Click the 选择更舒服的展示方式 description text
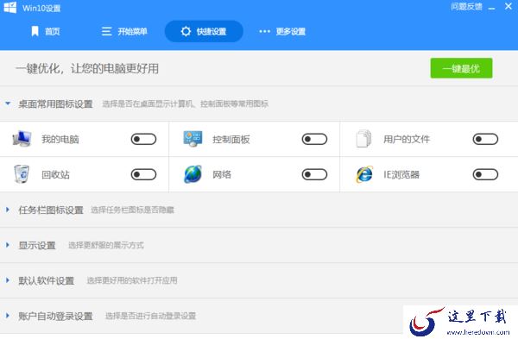Screen dimensions: 518x339 (106, 245)
